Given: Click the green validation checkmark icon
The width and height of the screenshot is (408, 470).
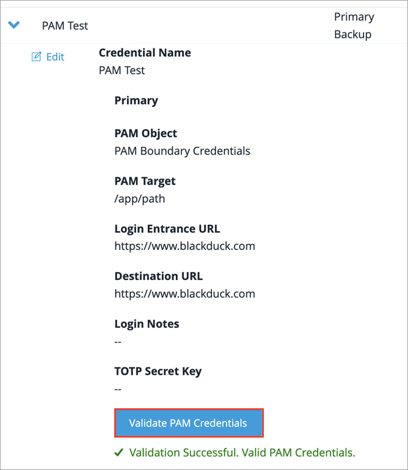Looking at the screenshot, I should (119, 453).
